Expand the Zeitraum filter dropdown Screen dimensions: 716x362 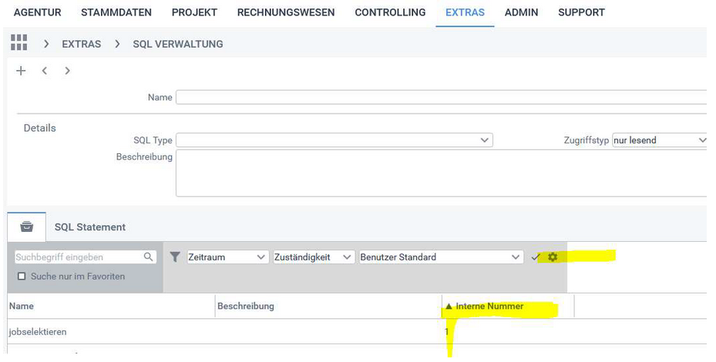227,257
